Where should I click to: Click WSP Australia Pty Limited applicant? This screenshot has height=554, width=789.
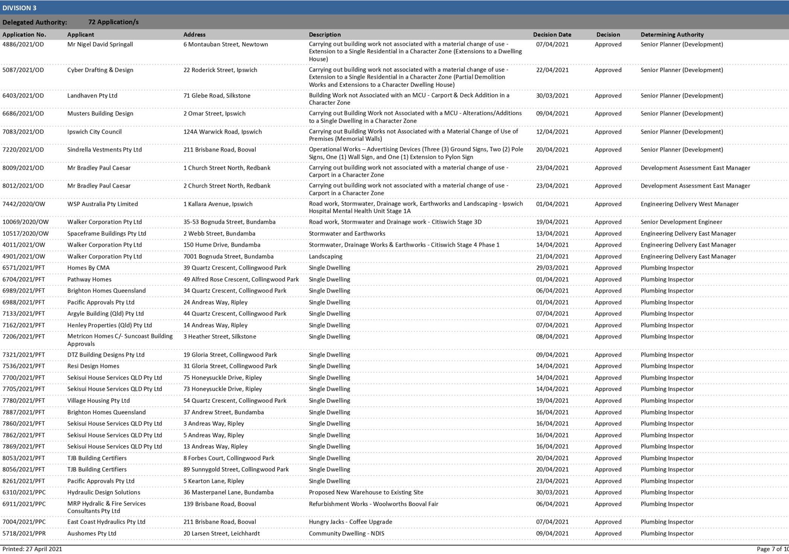pyautogui.click(x=102, y=204)
